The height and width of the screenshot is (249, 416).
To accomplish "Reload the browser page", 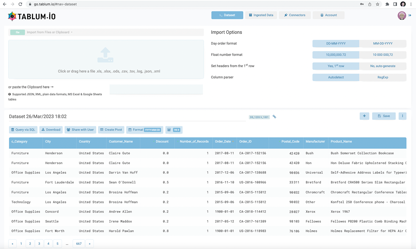I will (x=20, y=4).
